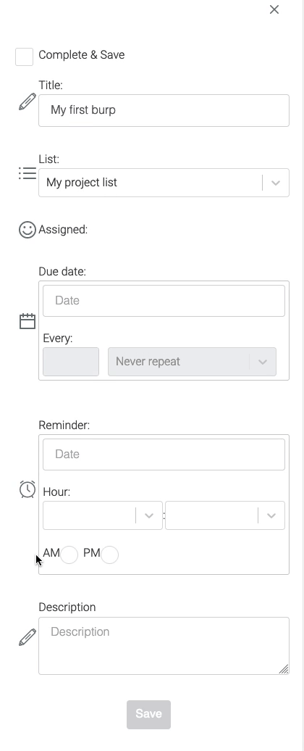Viewport: 304px width, 751px height.
Task: Click the Title field containing My first burp
Action: click(x=164, y=111)
